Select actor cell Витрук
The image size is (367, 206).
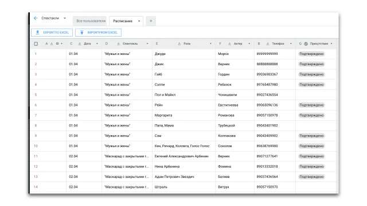point(235,187)
